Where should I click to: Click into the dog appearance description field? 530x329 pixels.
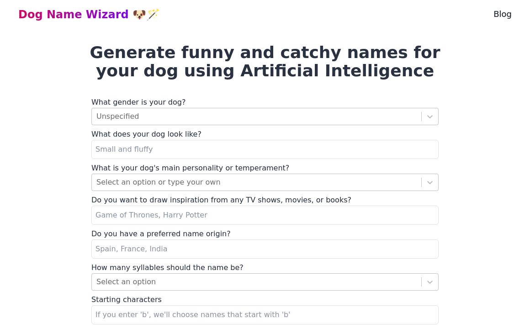pos(265,149)
